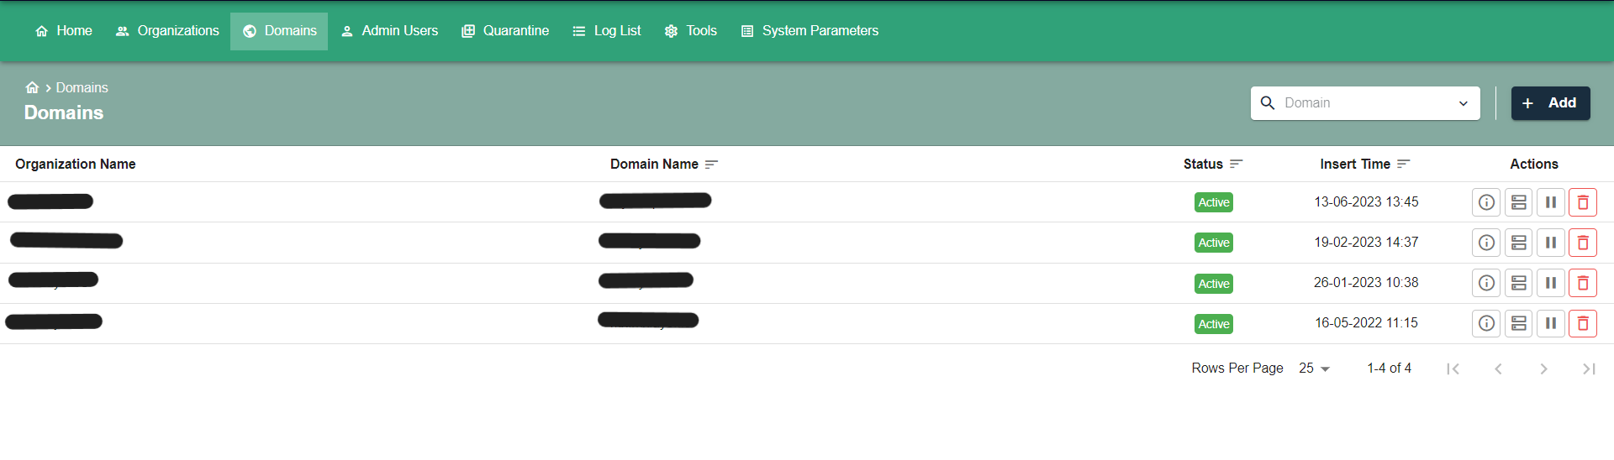This screenshot has height=460, width=1614.
Task: Delete the domain inserted 16-05-2022 11:15
Action: tap(1583, 323)
